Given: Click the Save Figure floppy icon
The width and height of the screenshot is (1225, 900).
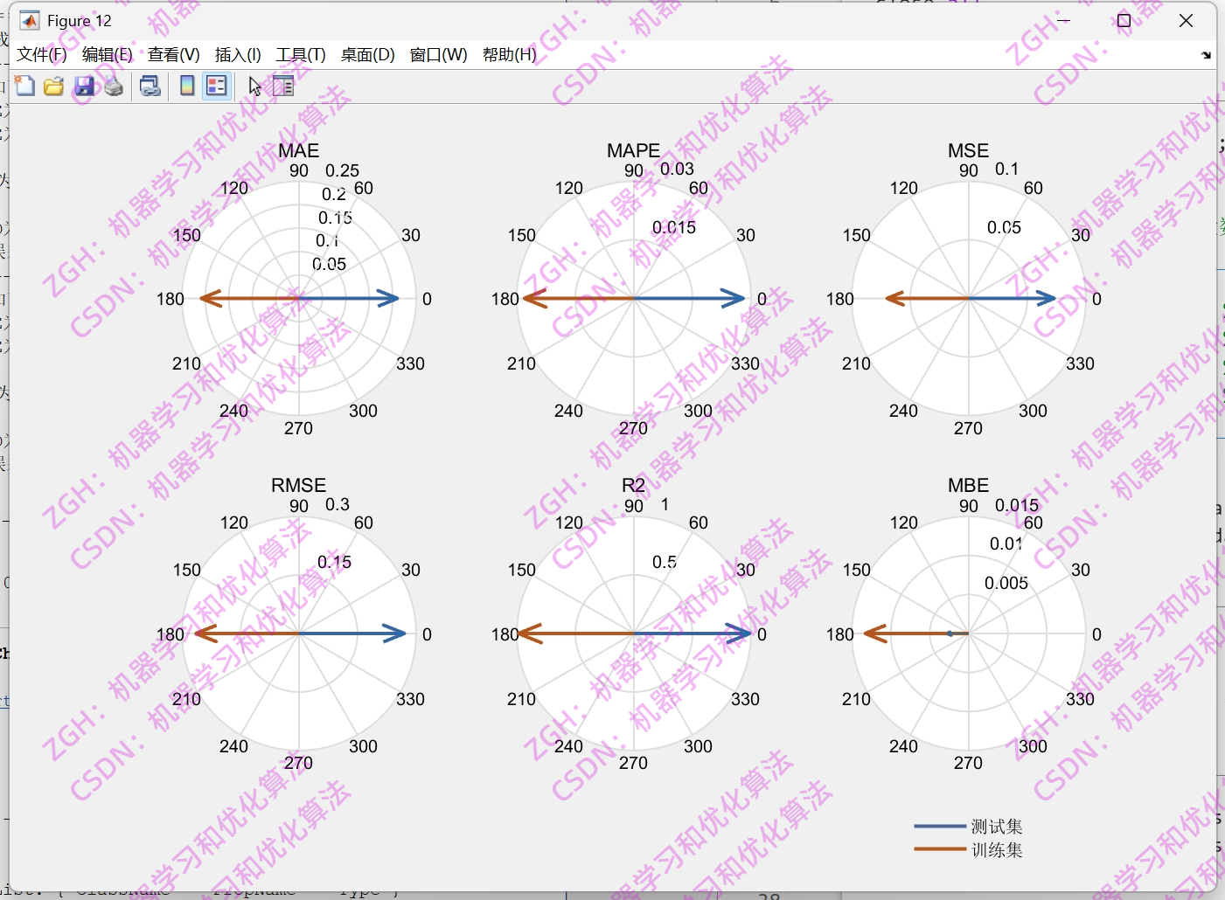Looking at the screenshot, I should (84, 86).
